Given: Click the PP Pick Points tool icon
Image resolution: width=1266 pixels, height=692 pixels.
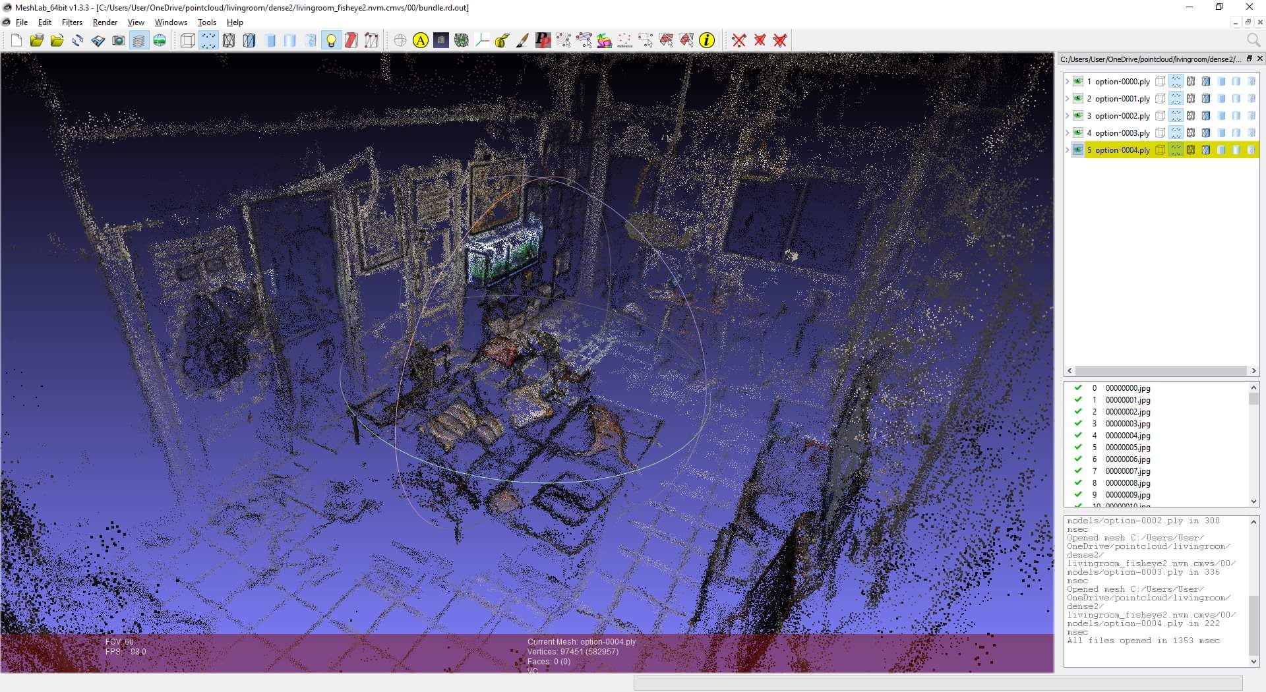Looking at the screenshot, I should pos(543,41).
